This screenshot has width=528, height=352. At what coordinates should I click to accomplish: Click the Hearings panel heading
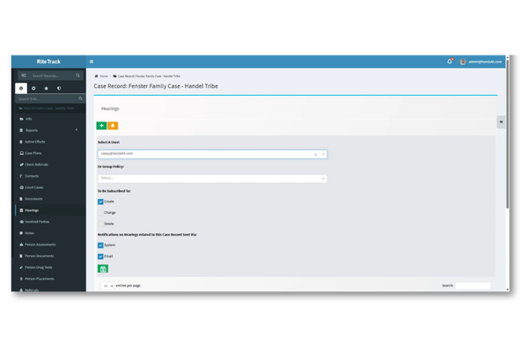pyautogui.click(x=110, y=109)
